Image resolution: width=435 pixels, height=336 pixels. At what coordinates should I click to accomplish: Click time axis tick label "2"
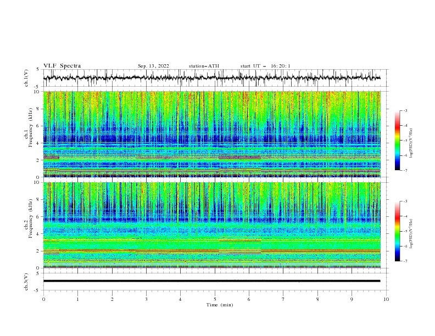[x=112, y=299]
